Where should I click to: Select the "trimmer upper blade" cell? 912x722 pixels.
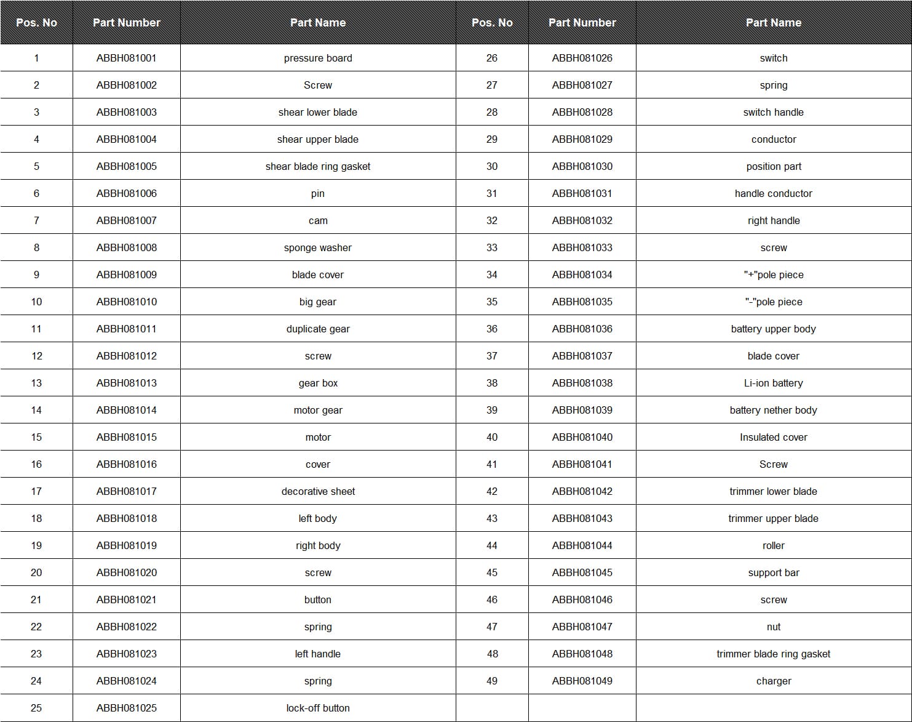[773, 518]
